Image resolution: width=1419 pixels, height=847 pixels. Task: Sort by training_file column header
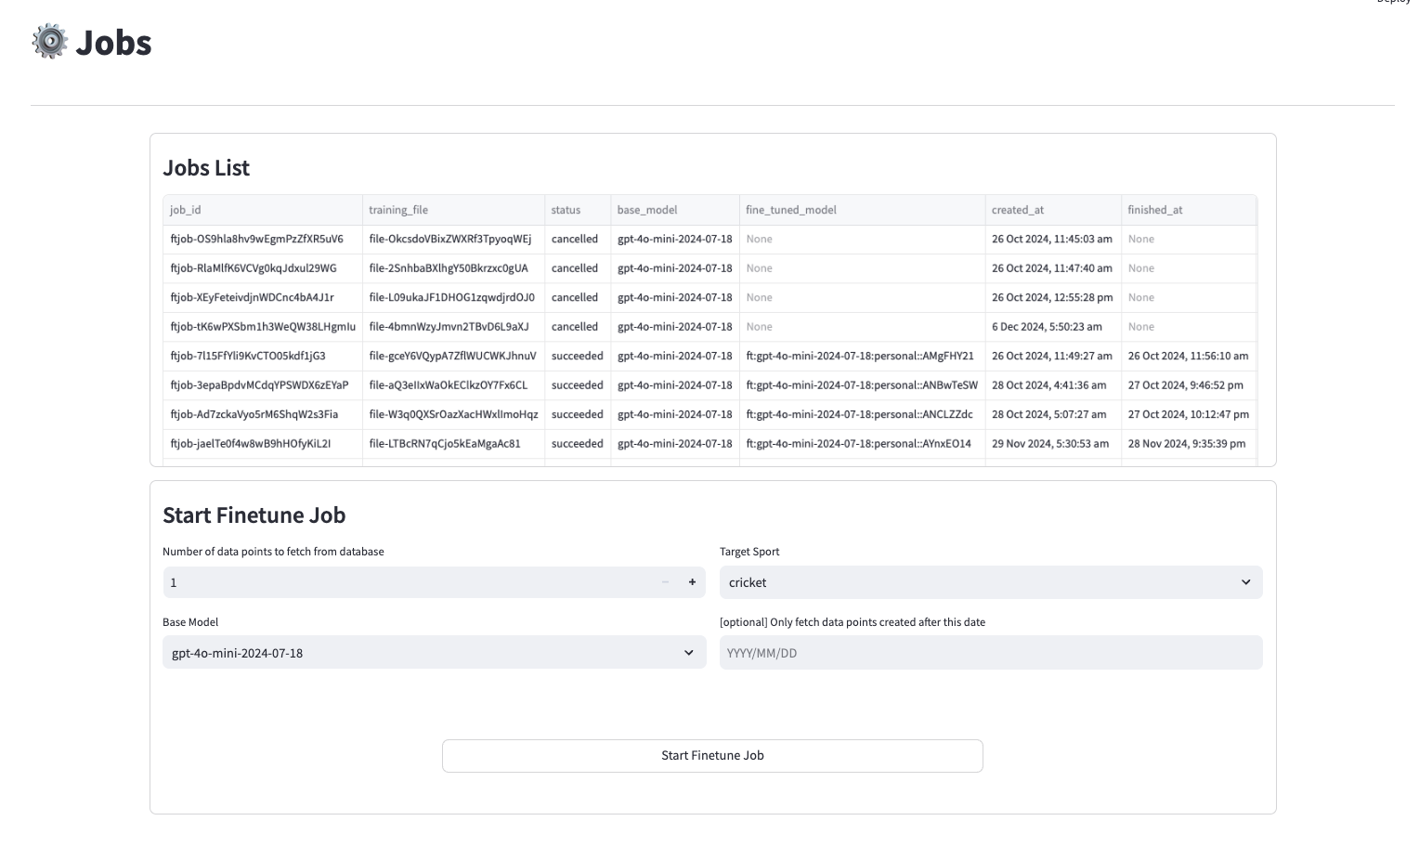(453, 210)
